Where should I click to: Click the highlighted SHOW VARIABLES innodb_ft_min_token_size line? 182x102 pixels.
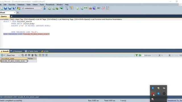(x=26, y=34)
